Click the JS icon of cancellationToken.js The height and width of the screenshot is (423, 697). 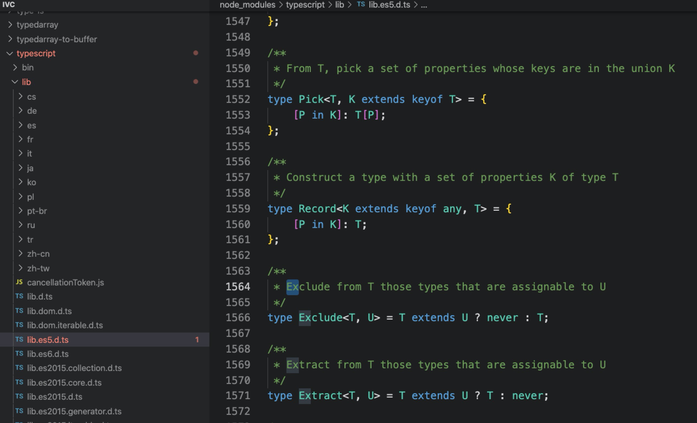[19, 282]
